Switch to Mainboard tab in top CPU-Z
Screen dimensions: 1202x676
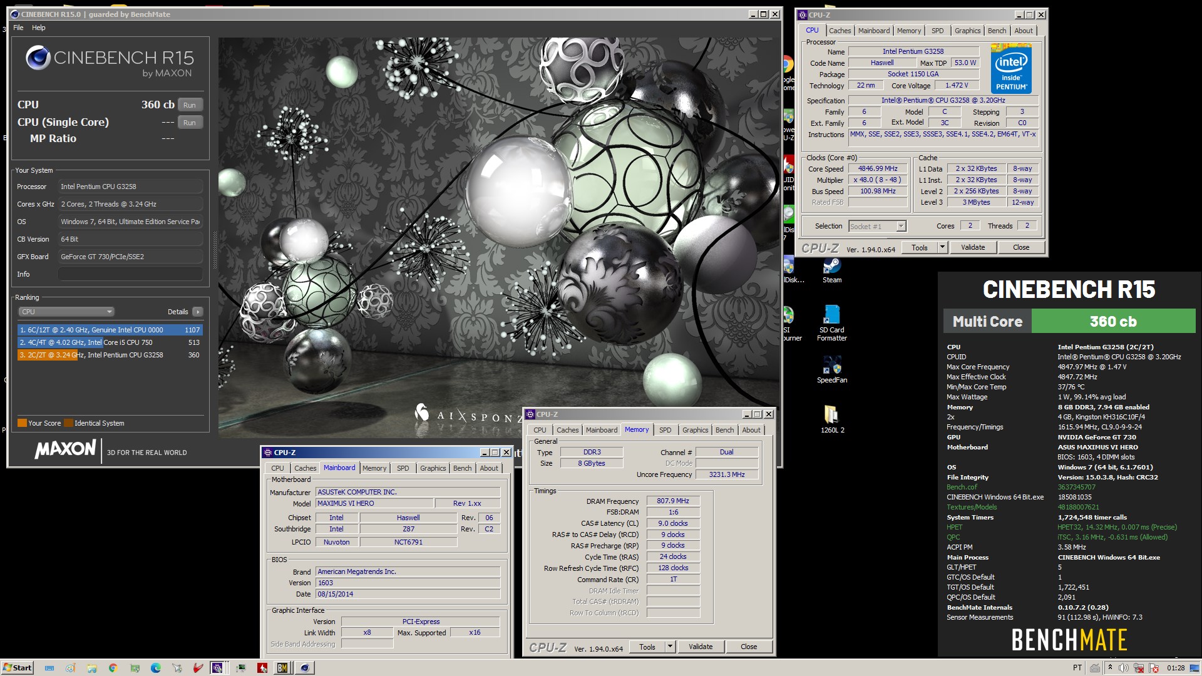tap(873, 31)
